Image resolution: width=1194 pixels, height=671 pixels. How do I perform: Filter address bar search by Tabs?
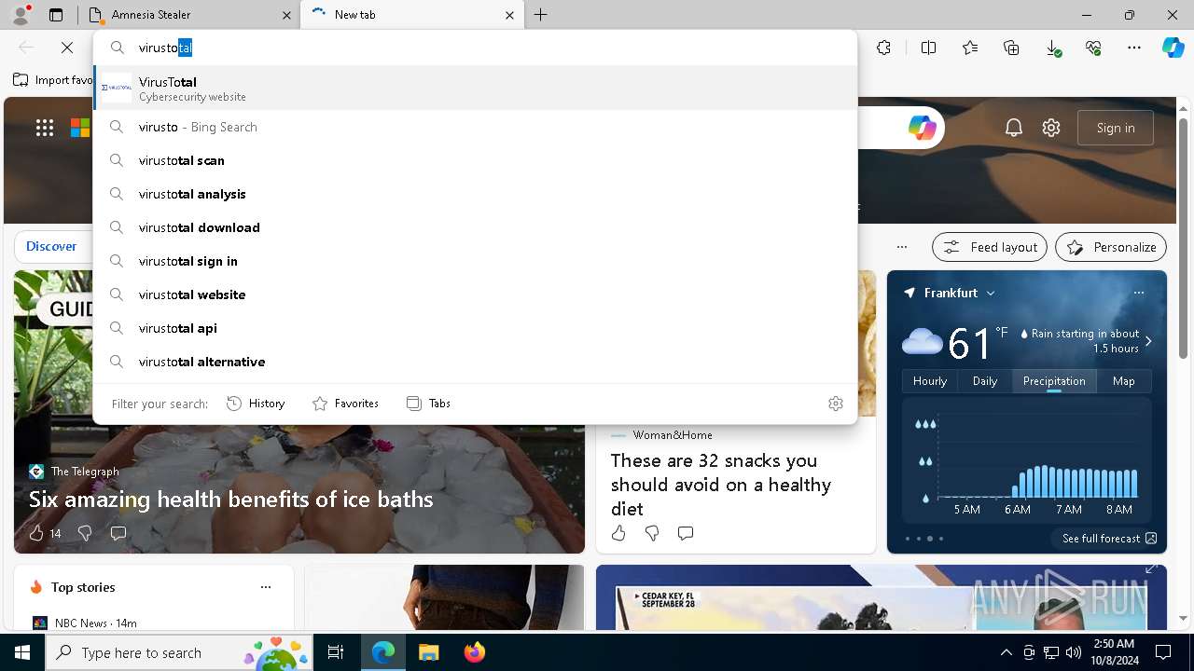point(428,404)
